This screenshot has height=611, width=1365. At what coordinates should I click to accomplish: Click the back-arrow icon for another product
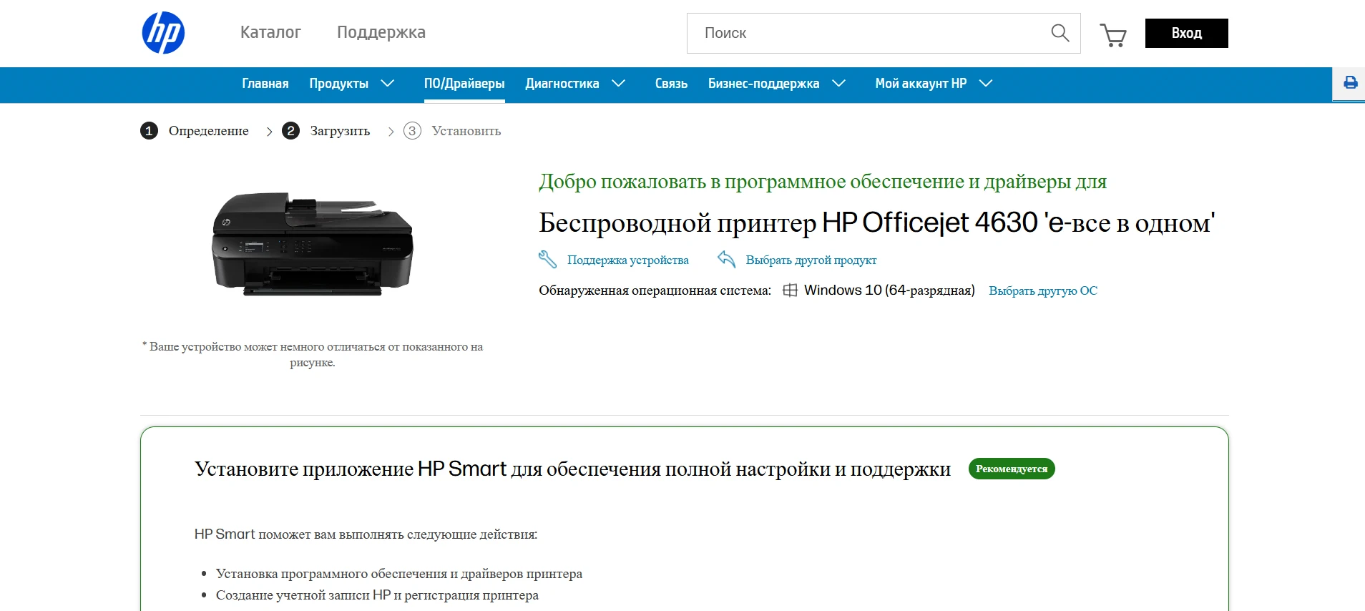pos(726,259)
